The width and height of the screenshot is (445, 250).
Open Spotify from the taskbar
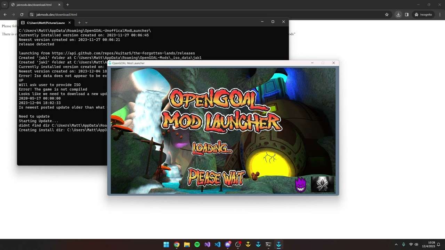(x=197, y=244)
